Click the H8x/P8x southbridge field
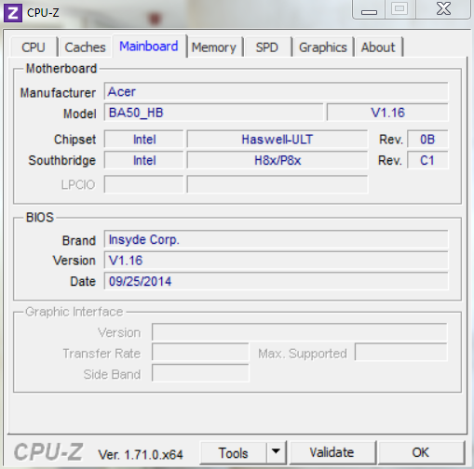Screen dimensions: 474x469 [278, 160]
